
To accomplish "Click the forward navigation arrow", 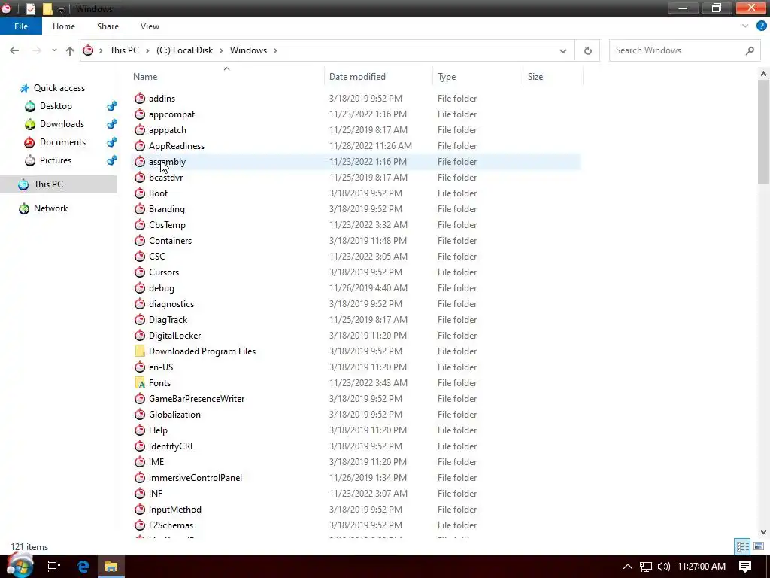I will tap(36, 50).
